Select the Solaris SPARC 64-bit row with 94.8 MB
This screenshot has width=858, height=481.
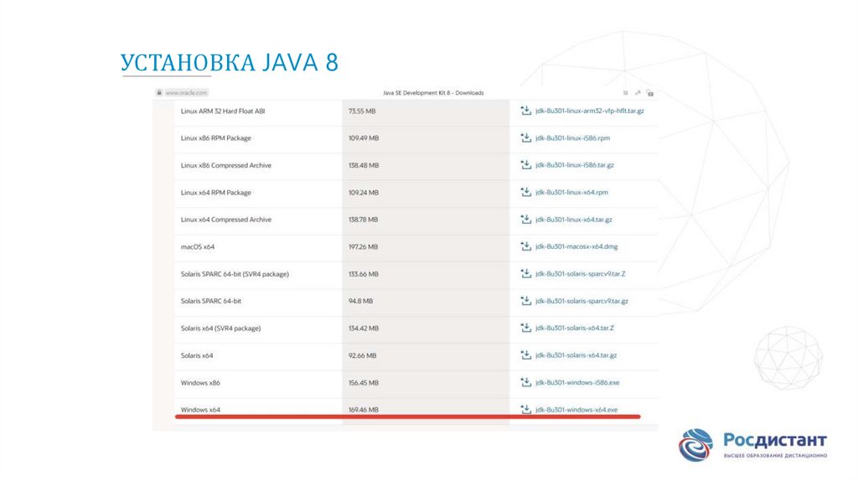point(416,301)
